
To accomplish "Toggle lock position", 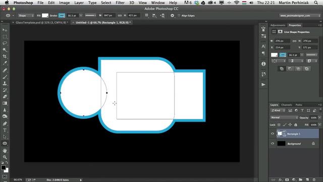I will click(290, 125).
